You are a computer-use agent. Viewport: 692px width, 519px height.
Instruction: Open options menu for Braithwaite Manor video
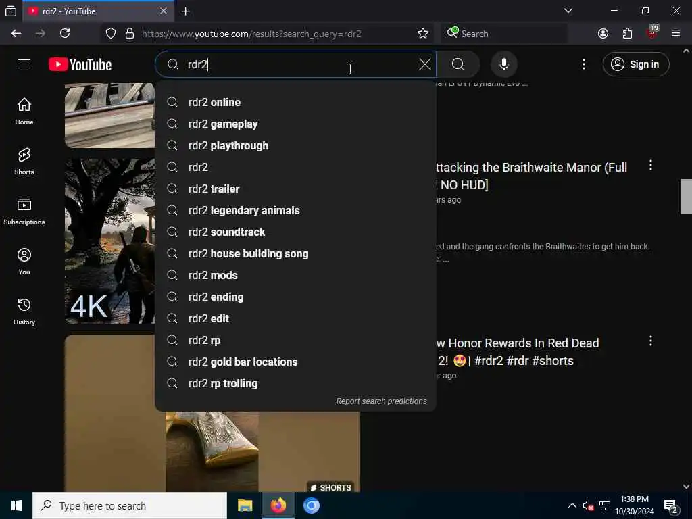(651, 166)
